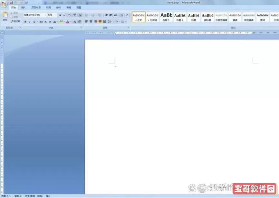The height and width of the screenshot is (198, 279).
Task: Open the font size box 五号
Action: pos(52,15)
